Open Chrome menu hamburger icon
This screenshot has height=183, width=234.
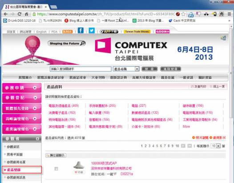(229, 14)
